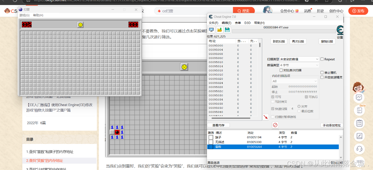Click the 停止 address input field

pos(298,92)
